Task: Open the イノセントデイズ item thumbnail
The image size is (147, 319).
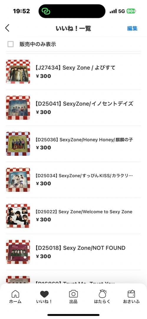Action: pos(18,108)
